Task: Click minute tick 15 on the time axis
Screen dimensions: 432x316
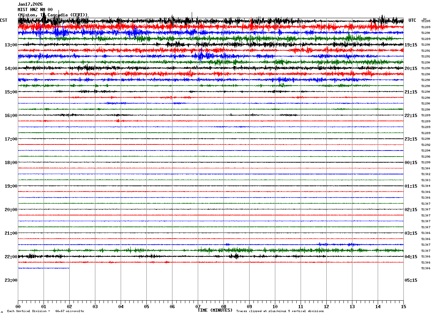Action: pyautogui.click(x=403, y=307)
